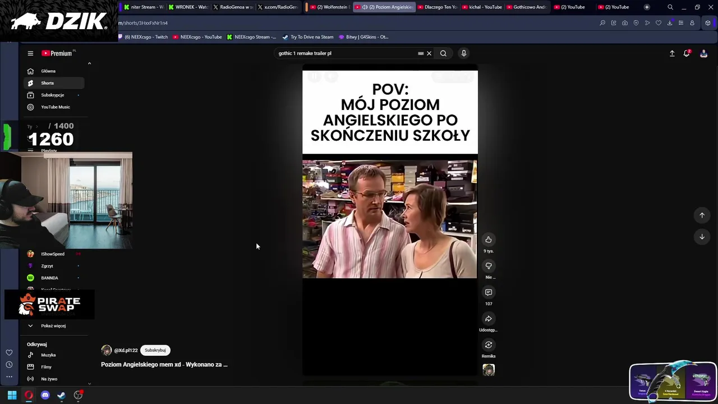
Task: Open Discord from the taskbar
Action: [x=45, y=395]
